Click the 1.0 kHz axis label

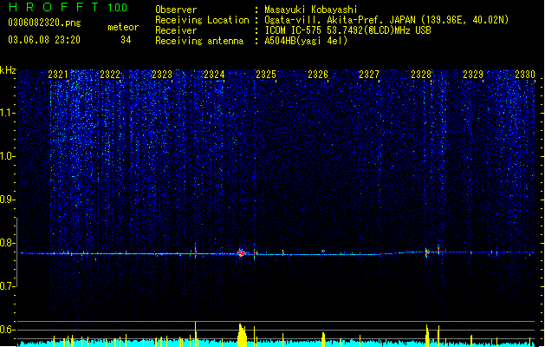tap(7, 156)
